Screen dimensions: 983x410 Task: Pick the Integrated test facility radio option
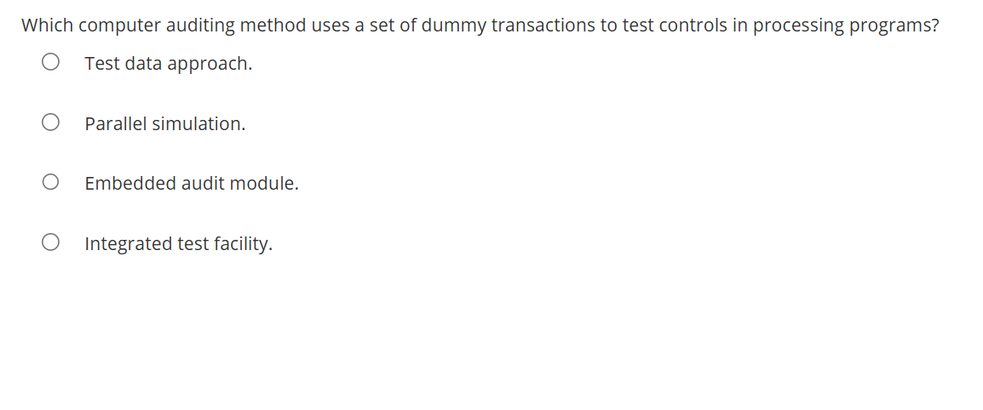click(51, 242)
